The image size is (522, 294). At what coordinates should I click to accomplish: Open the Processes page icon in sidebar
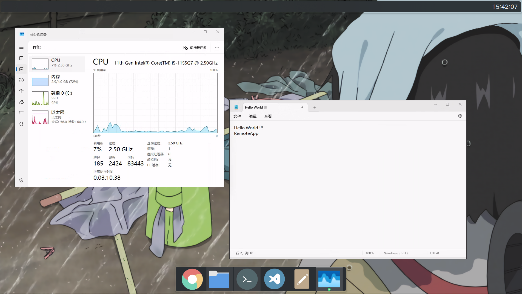click(x=21, y=58)
